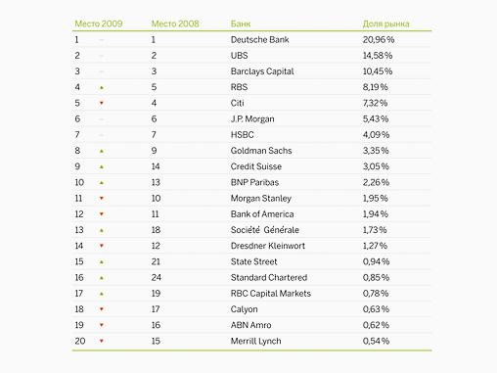Click J.P. Morgan in the bank column
Screen dimensions: 497x373
click(252, 119)
